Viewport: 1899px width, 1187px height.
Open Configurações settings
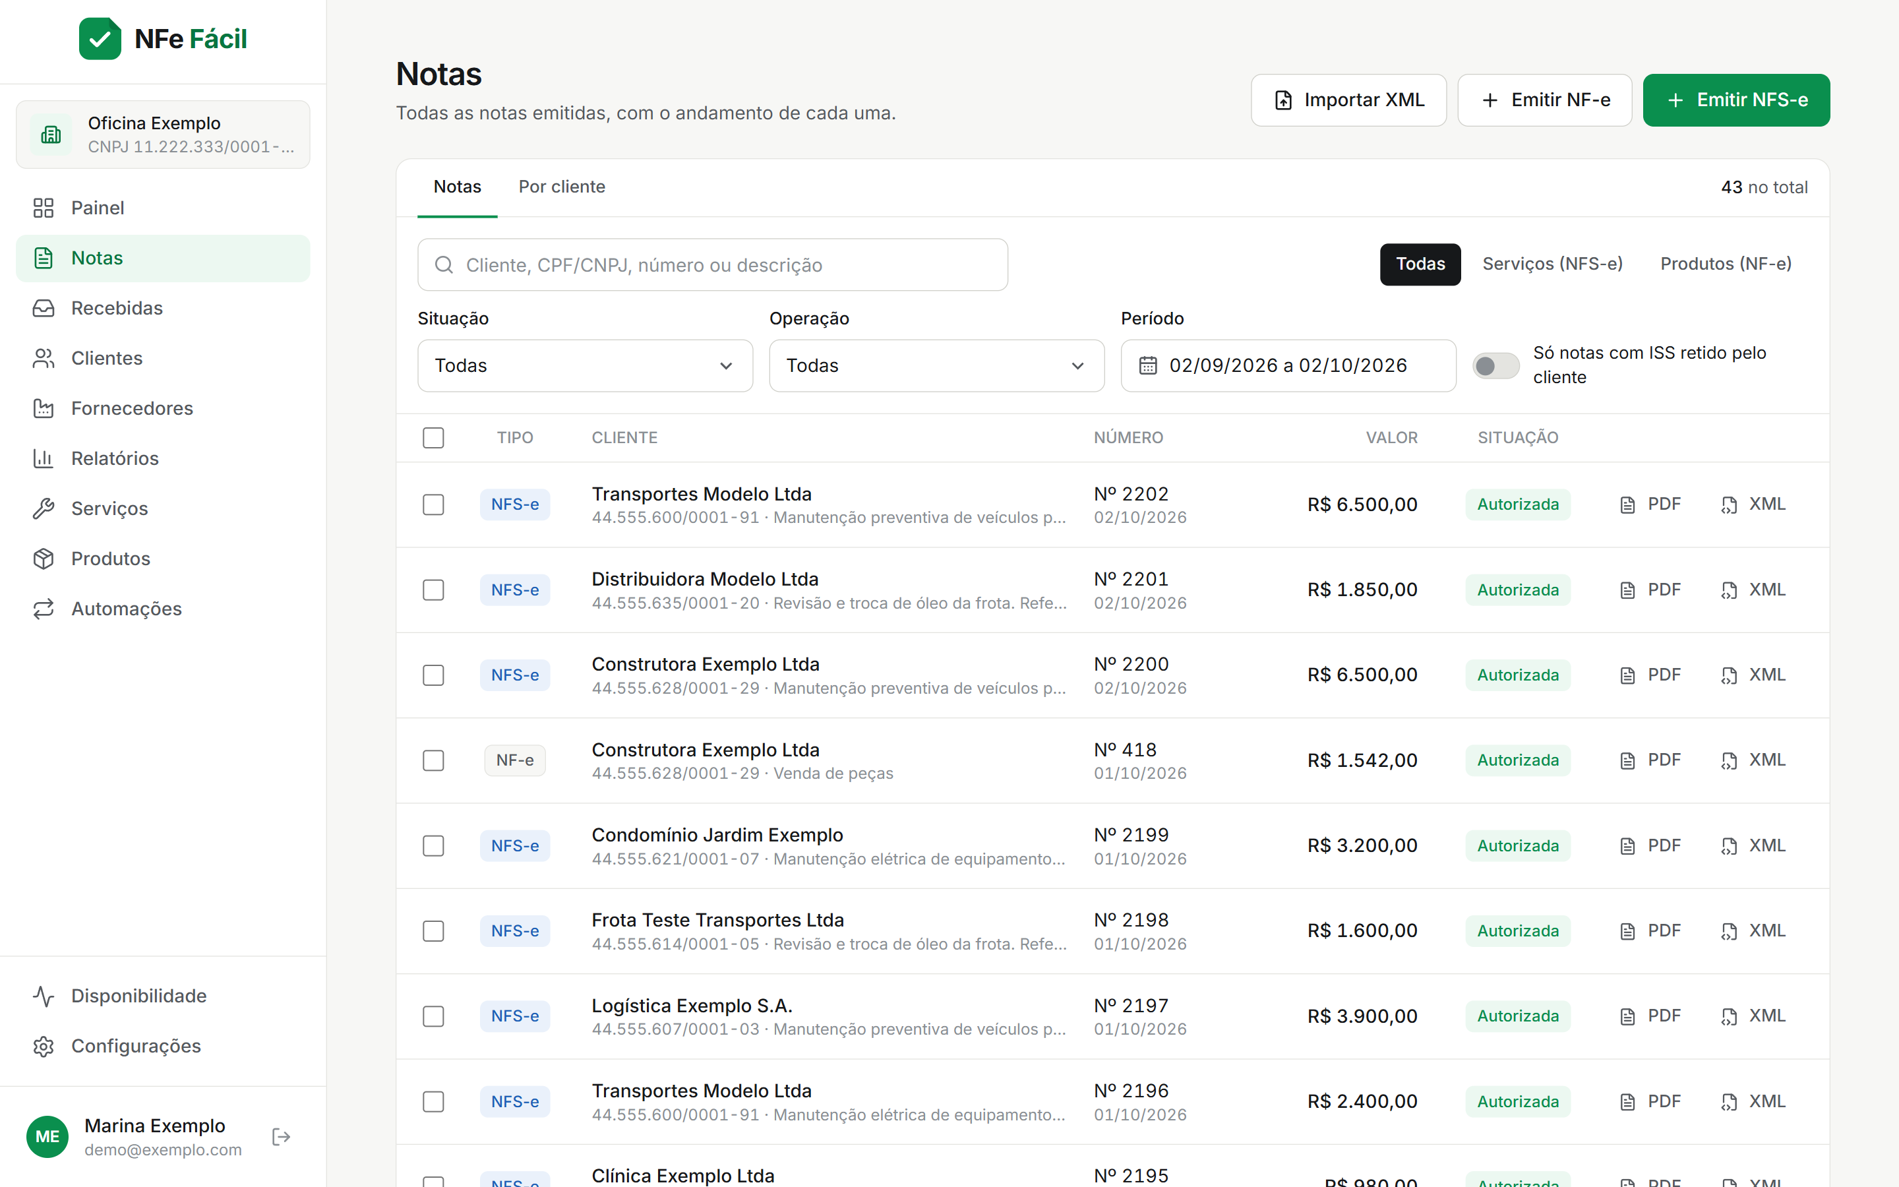click(162, 1047)
